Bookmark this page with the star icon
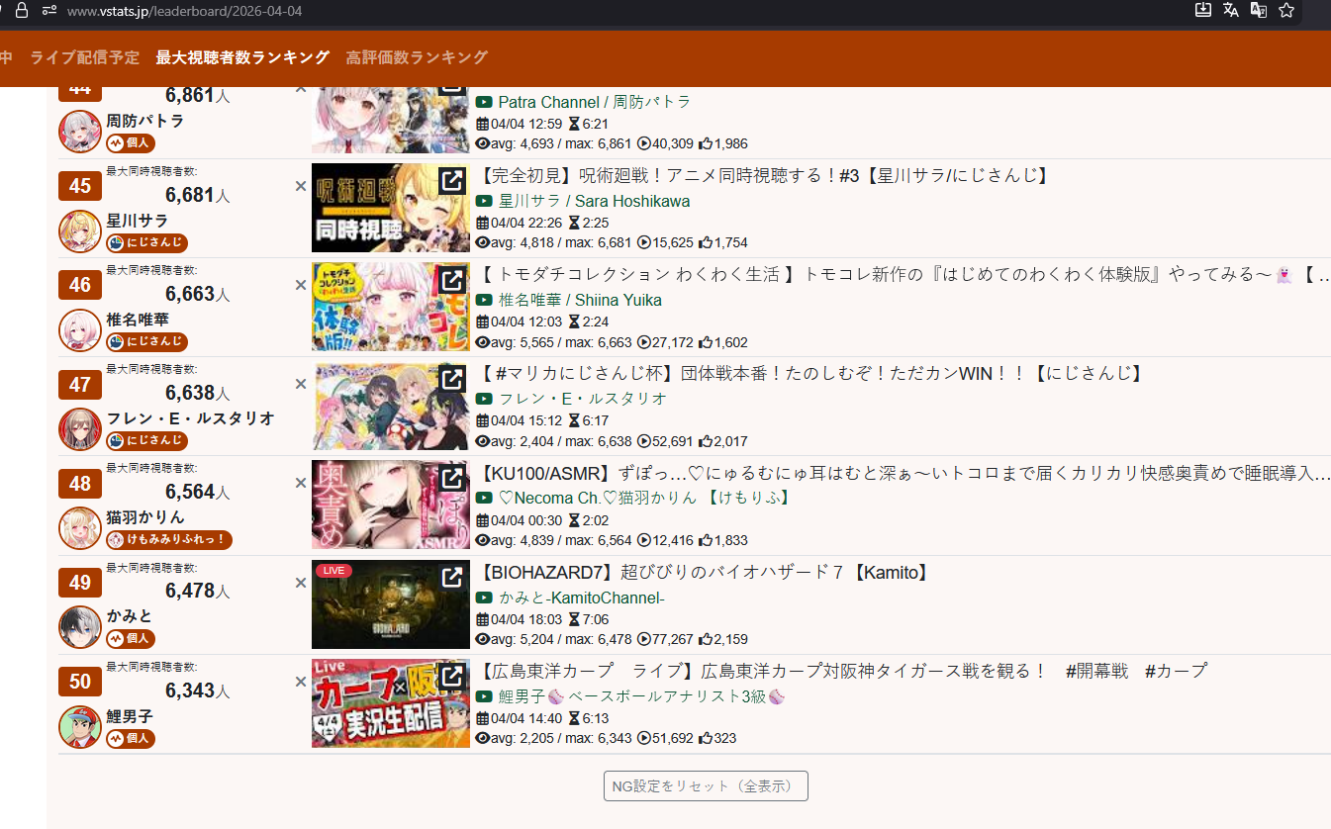This screenshot has width=1331, height=829. click(x=1286, y=10)
